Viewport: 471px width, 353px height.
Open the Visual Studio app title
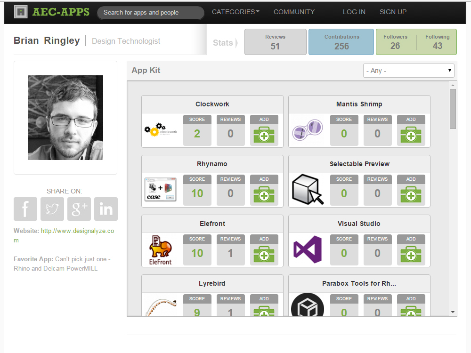click(359, 224)
